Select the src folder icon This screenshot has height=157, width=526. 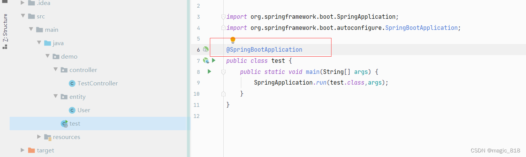coord(31,16)
